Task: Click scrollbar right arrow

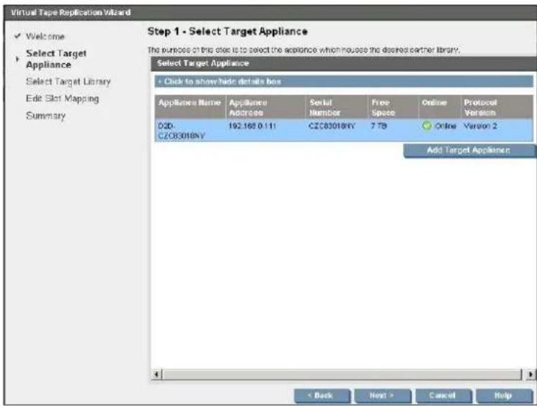Action: tap(531, 374)
